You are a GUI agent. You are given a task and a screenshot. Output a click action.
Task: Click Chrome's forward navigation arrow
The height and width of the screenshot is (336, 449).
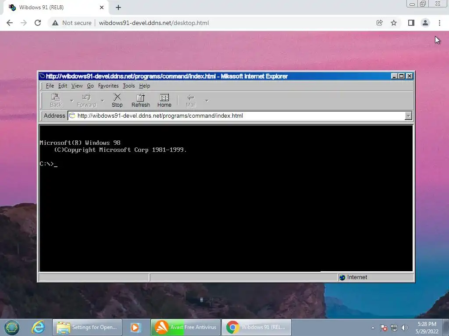point(24,23)
